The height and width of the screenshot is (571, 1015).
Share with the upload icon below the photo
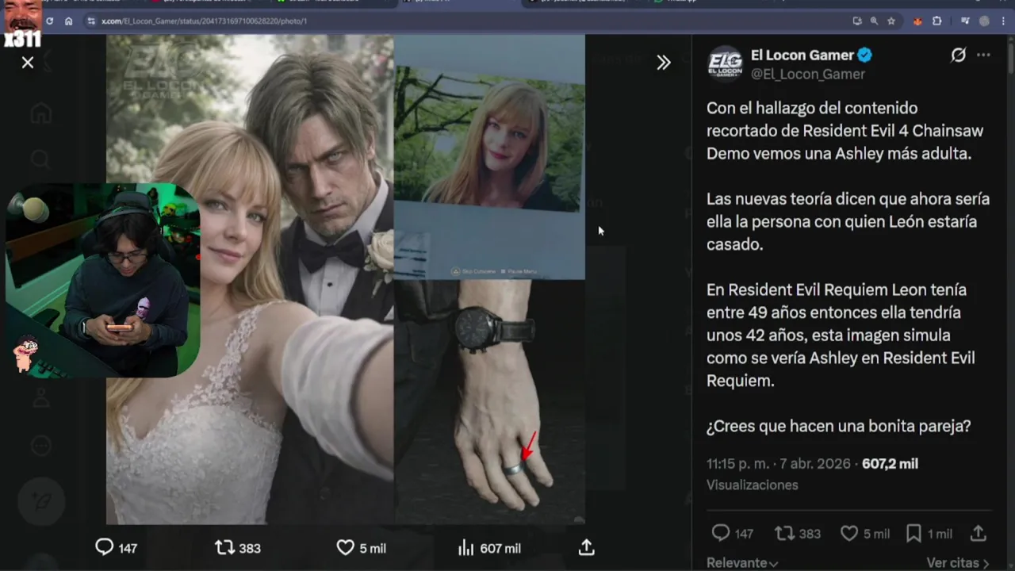pos(586,547)
